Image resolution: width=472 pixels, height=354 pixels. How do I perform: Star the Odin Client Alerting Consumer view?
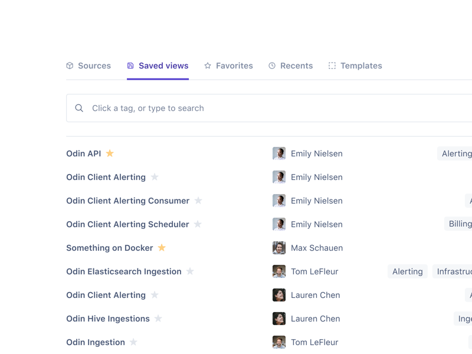198,201
